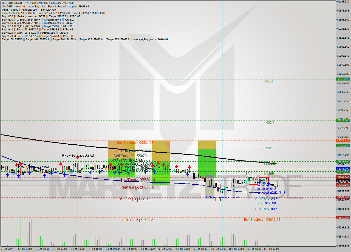Click the green 261.8 Fibonacci level label
This screenshot has height=252, width=351.
pos(270,148)
